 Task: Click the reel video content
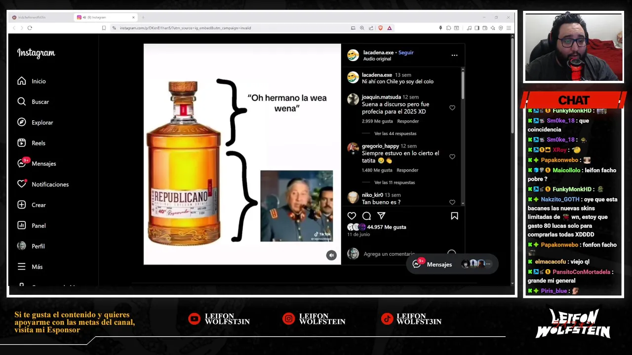tap(242, 154)
